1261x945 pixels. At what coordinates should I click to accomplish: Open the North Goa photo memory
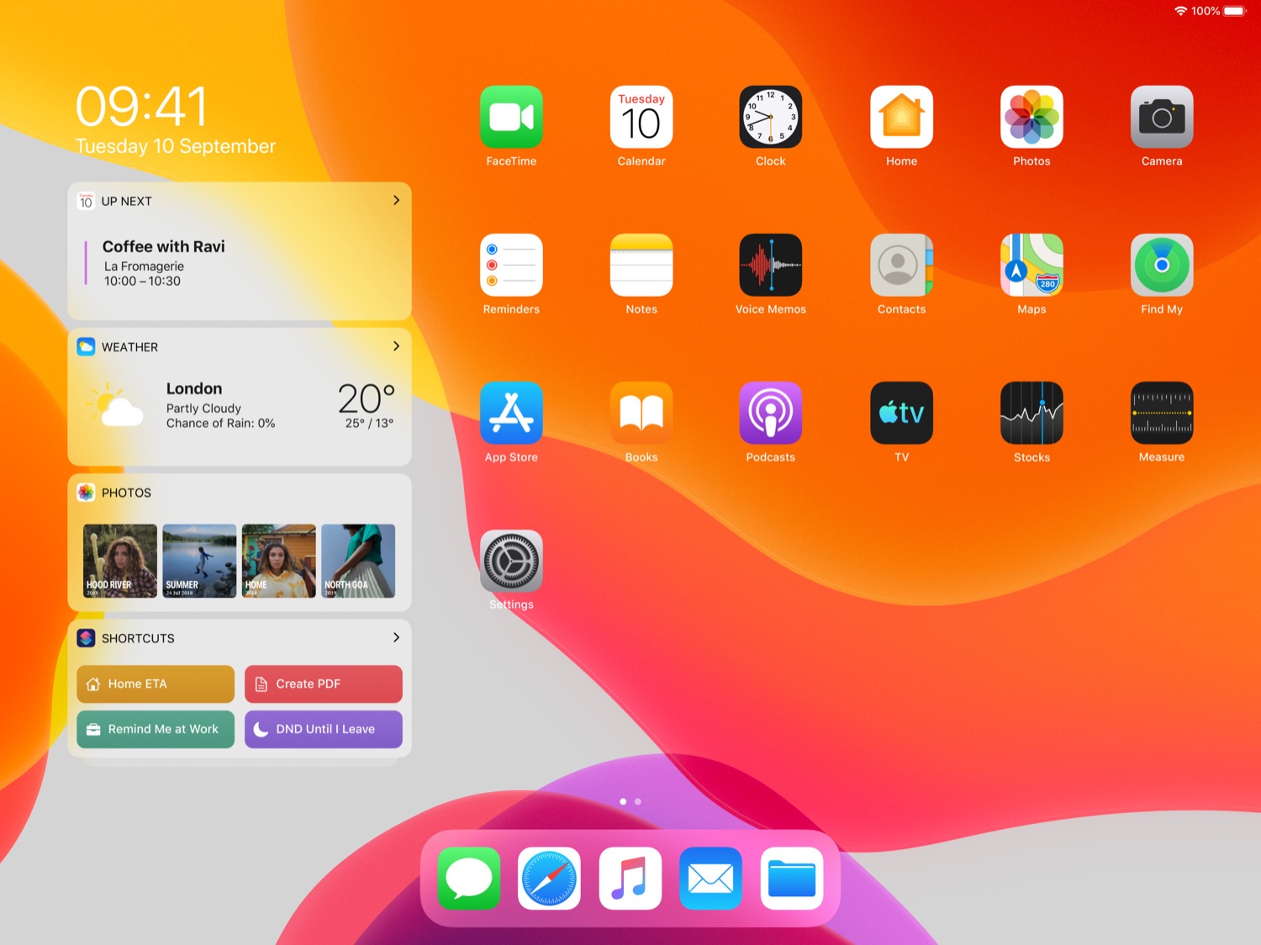(358, 561)
